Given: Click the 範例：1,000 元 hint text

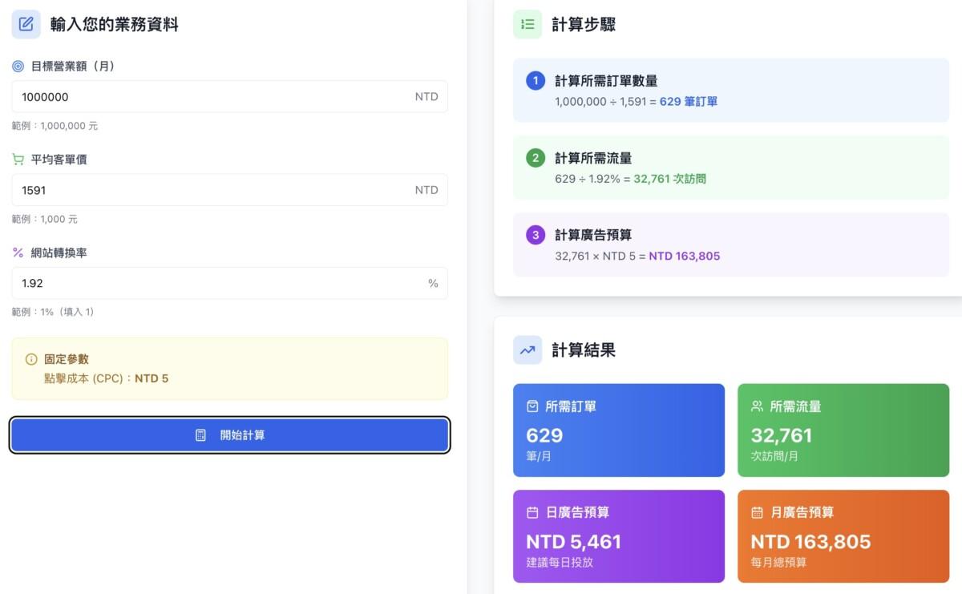Looking at the screenshot, I should (44, 219).
